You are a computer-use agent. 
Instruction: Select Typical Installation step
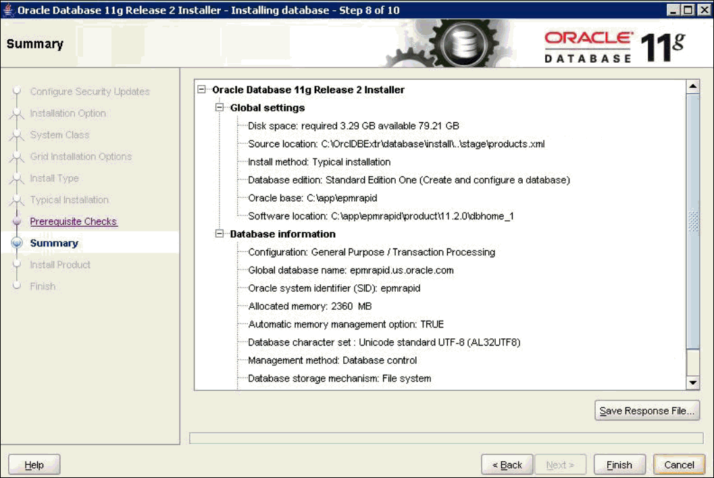(69, 200)
